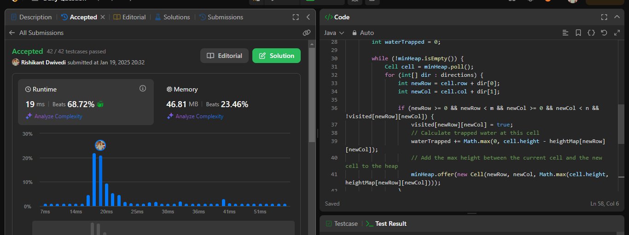629x235 pixels.
Task: Click the Runtime info icon
Action: pyautogui.click(x=142, y=88)
